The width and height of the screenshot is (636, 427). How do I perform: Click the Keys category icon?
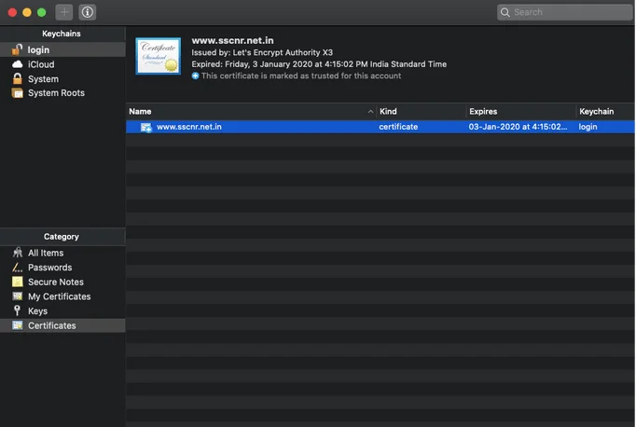pyautogui.click(x=17, y=310)
